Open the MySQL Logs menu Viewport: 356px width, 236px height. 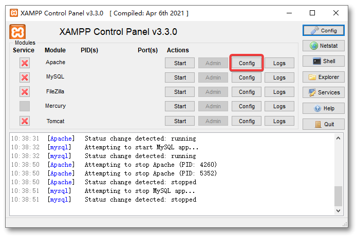coord(279,77)
